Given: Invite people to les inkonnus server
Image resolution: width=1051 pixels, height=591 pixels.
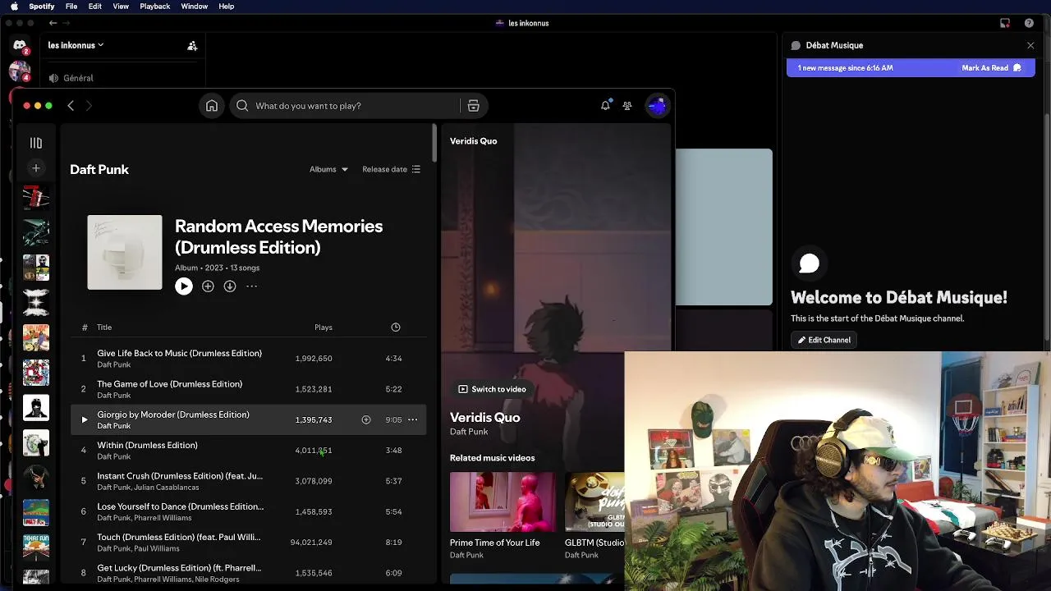Looking at the screenshot, I should tap(192, 46).
